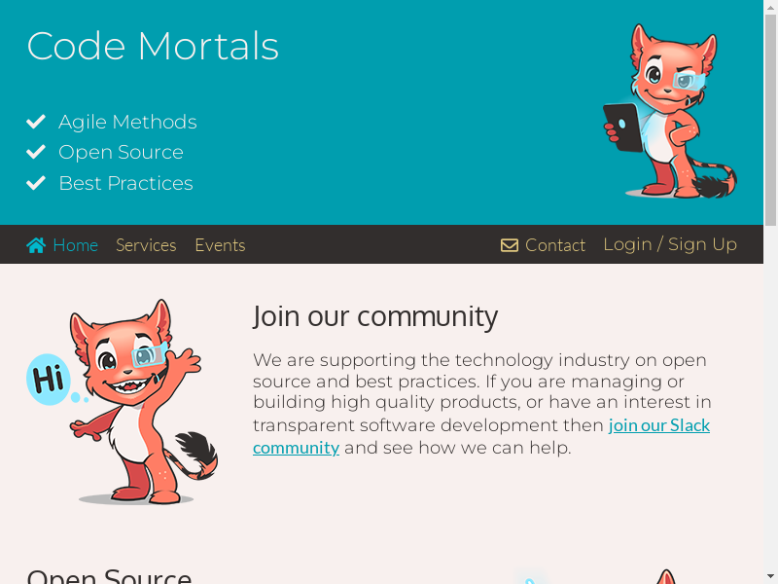Click the Contact envelope icon
Screen dimensions: 778x584
tap(509, 245)
